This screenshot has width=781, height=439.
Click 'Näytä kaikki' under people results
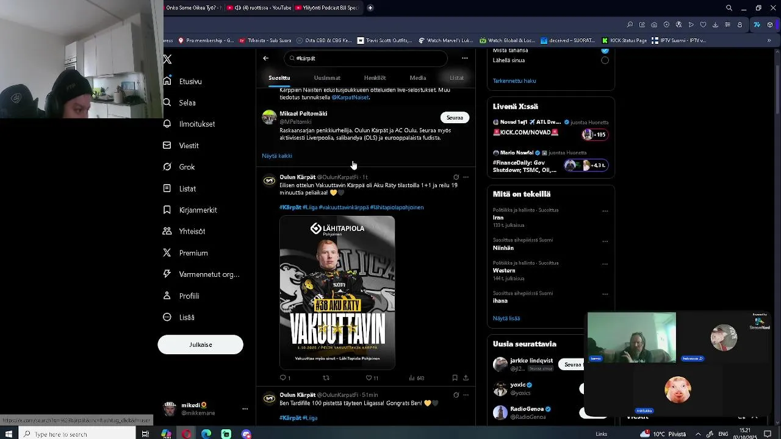pos(277,156)
